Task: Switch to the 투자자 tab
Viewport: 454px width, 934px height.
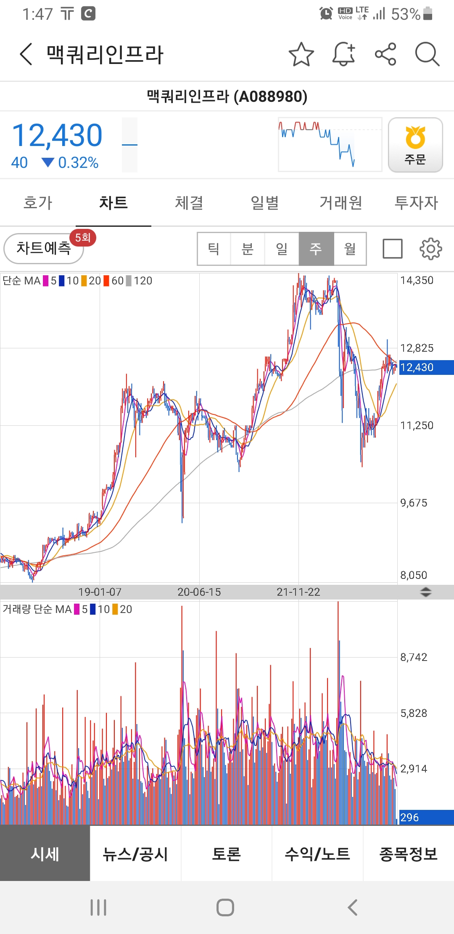Action: pyautogui.click(x=416, y=203)
